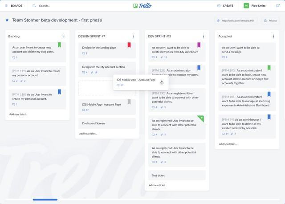
Task: Click the comment icon on the blog posts card
Action: 14,57
